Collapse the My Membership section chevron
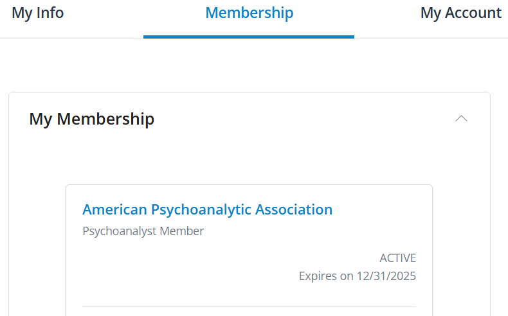This screenshot has height=316, width=508. (x=461, y=118)
